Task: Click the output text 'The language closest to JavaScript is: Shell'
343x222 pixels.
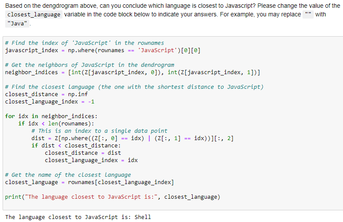Action: point(78,217)
